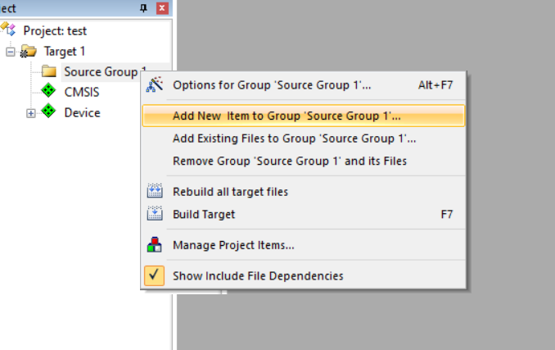The width and height of the screenshot is (555, 350).
Task: Click the Target 1 folder icon
Action: pos(29,52)
